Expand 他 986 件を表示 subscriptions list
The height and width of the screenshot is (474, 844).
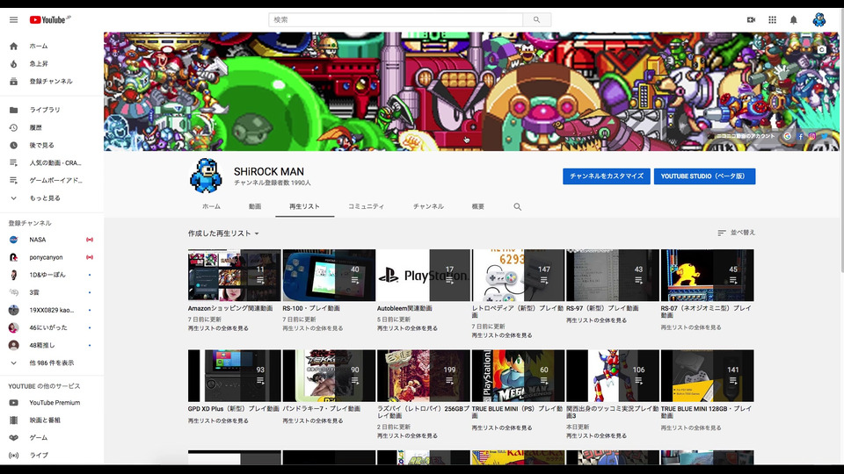52,363
